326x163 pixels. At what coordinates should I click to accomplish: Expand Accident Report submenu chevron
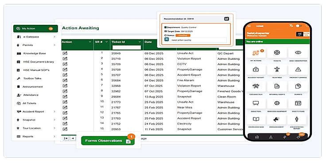[x=54, y=112]
